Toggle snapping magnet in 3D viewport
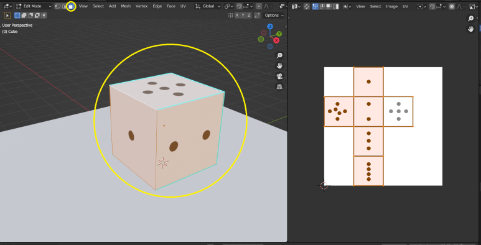The image size is (481, 245). point(240,6)
